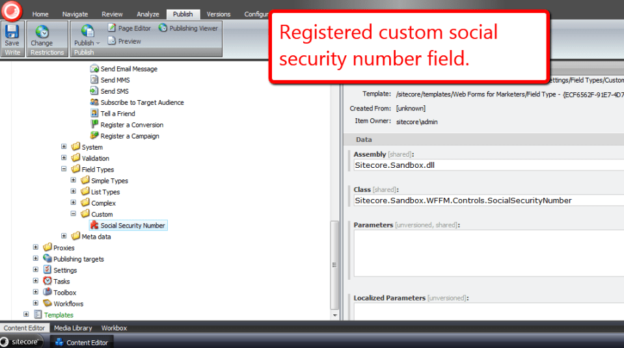624x348 pixels.
Task: Open the Media Library tab
Action: (x=73, y=328)
